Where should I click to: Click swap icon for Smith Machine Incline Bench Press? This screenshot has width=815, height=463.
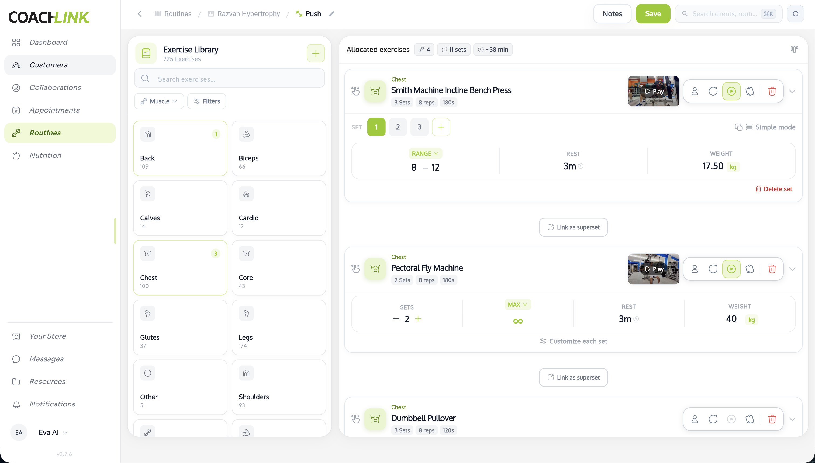[x=713, y=91]
